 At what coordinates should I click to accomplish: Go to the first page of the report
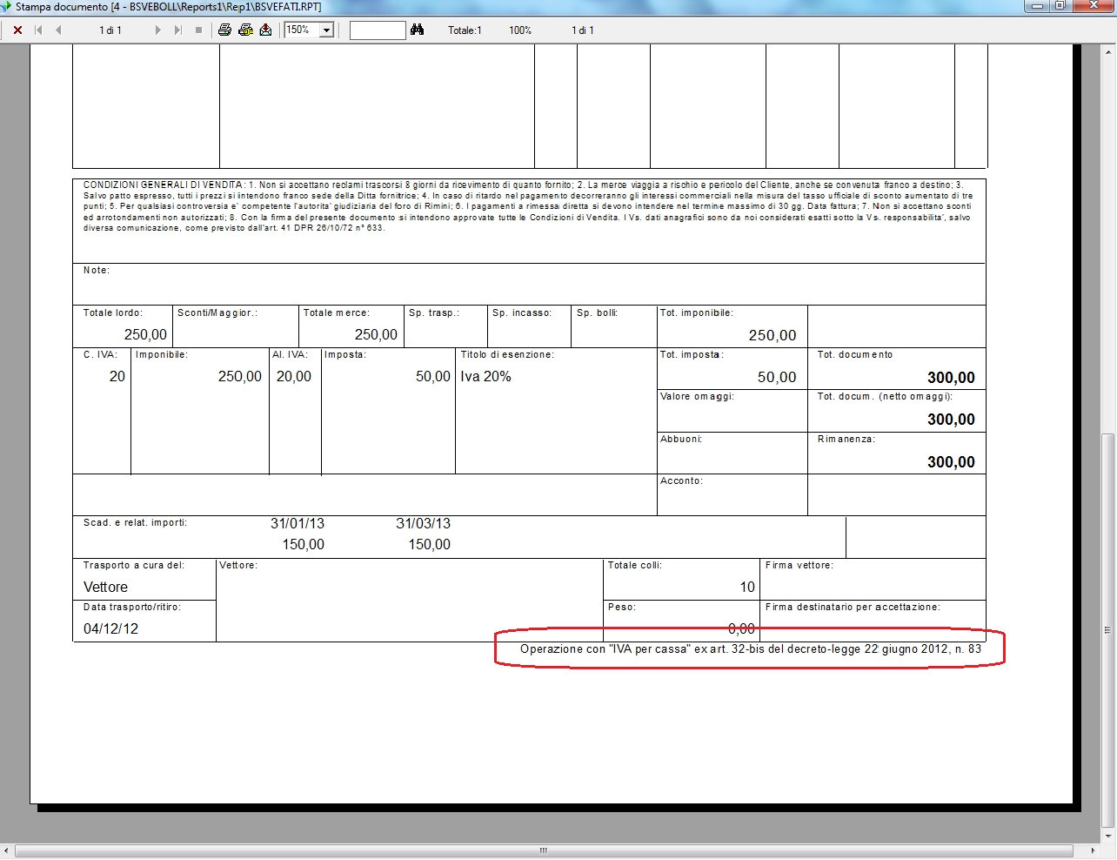pyautogui.click(x=38, y=30)
